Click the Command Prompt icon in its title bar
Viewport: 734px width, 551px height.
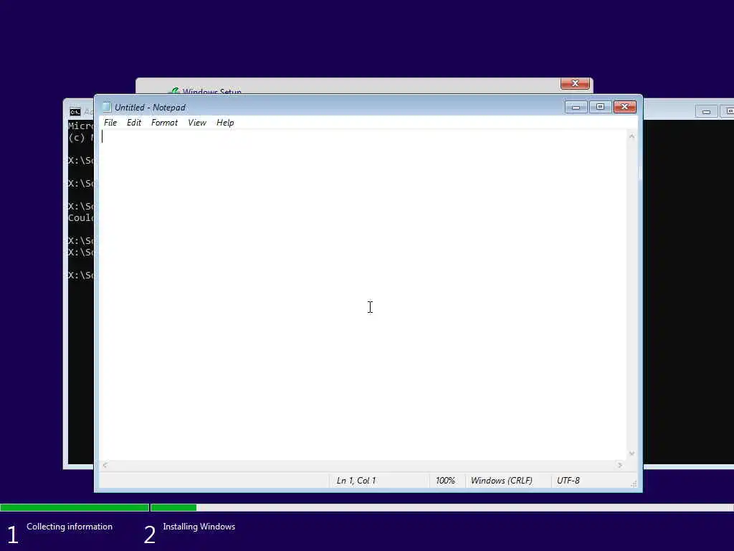tap(75, 111)
